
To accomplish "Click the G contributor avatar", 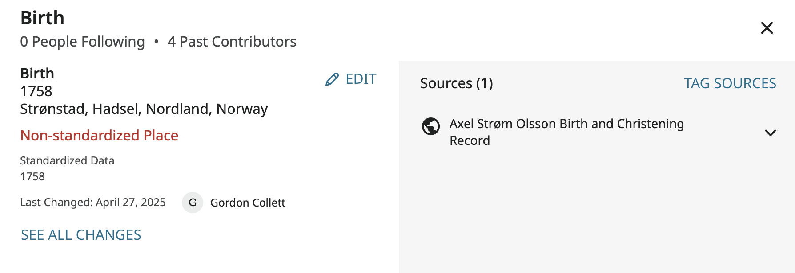I will (x=193, y=203).
